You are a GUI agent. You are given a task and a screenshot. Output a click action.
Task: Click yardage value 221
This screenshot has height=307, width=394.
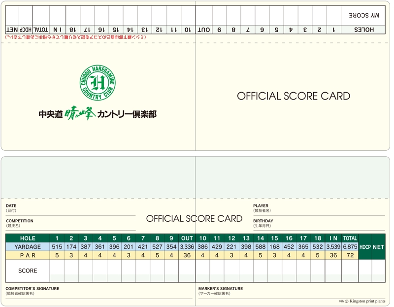231,247
